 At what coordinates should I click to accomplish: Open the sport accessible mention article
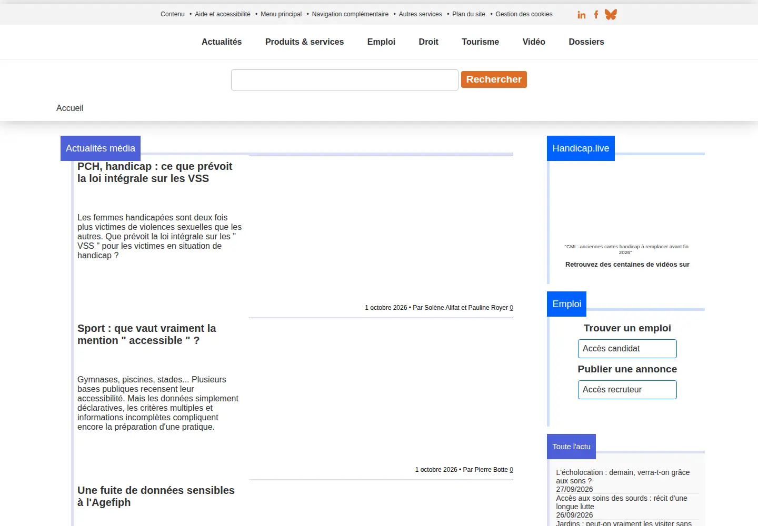pyautogui.click(x=147, y=335)
